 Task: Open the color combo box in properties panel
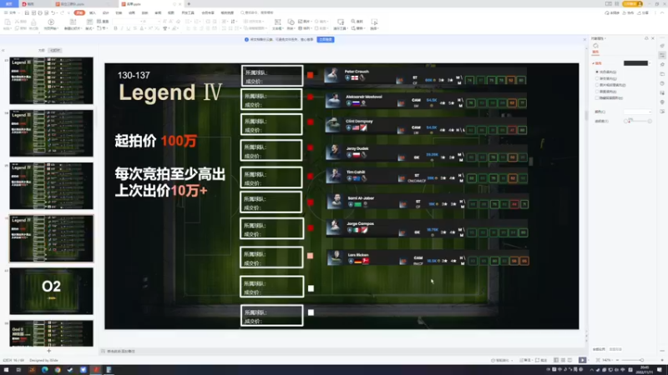pos(638,112)
